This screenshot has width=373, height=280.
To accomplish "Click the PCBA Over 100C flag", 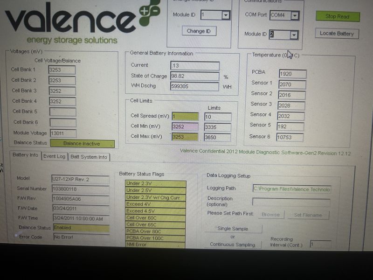I will [x=156, y=238].
